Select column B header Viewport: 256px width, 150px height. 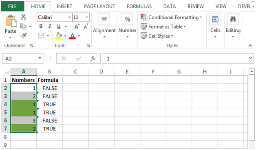coord(49,72)
